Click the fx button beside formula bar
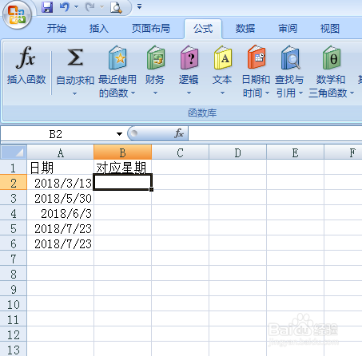Image resolution: width=362 pixels, height=356 pixels. pyautogui.click(x=179, y=133)
